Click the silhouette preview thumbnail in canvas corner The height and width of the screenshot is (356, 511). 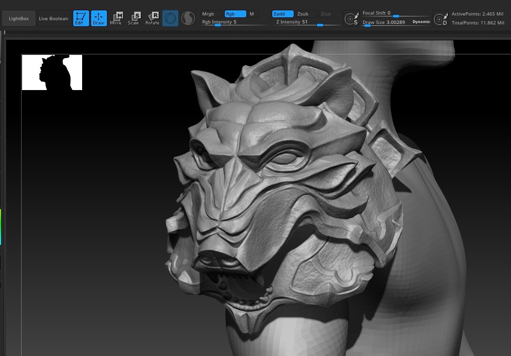click(52, 72)
